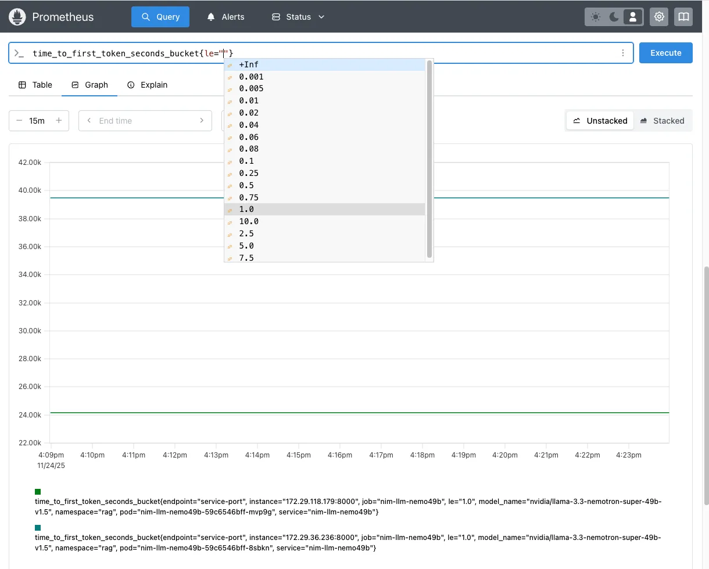The image size is (709, 569).
Task: Enable Stacked graph view
Action: coord(663,120)
